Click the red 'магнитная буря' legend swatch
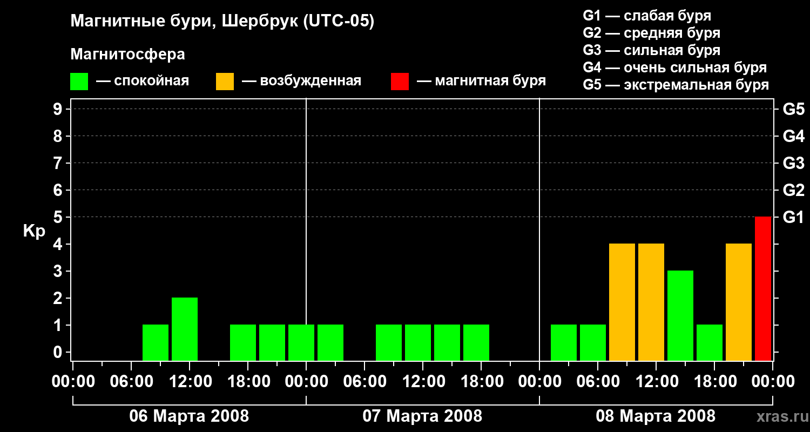Screen dimensions: 810x432 tap(400, 82)
